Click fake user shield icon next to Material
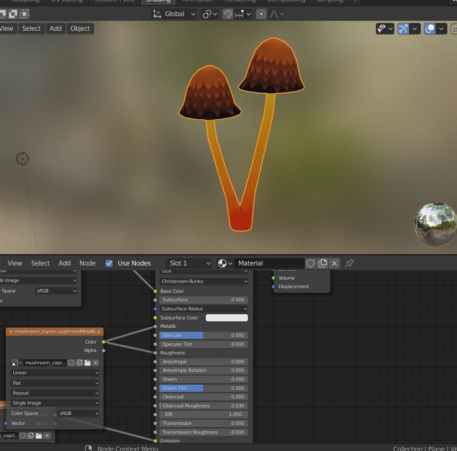The width and height of the screenshot is (457, 451). point(310,263)
